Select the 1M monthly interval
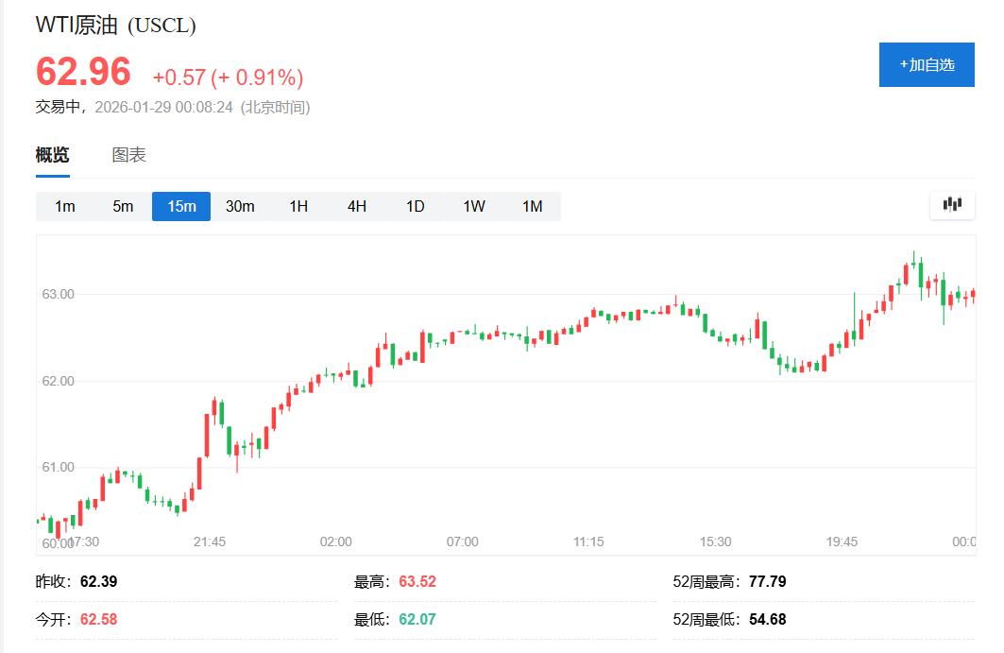The image size is (1004, 653). coord(533,206)
